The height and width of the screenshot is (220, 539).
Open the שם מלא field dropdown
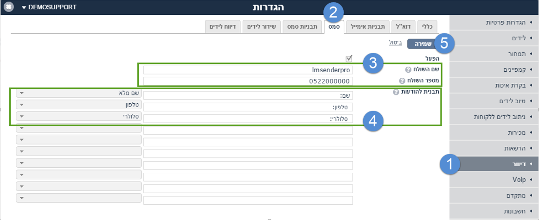[x=79, y=93]
